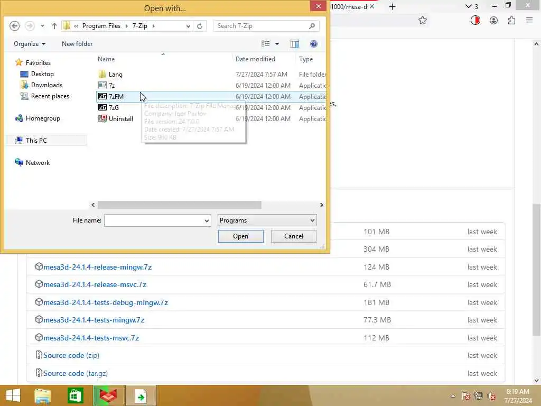Click the red circular extension icon
541x406 pixels.
tap(475, 21)
